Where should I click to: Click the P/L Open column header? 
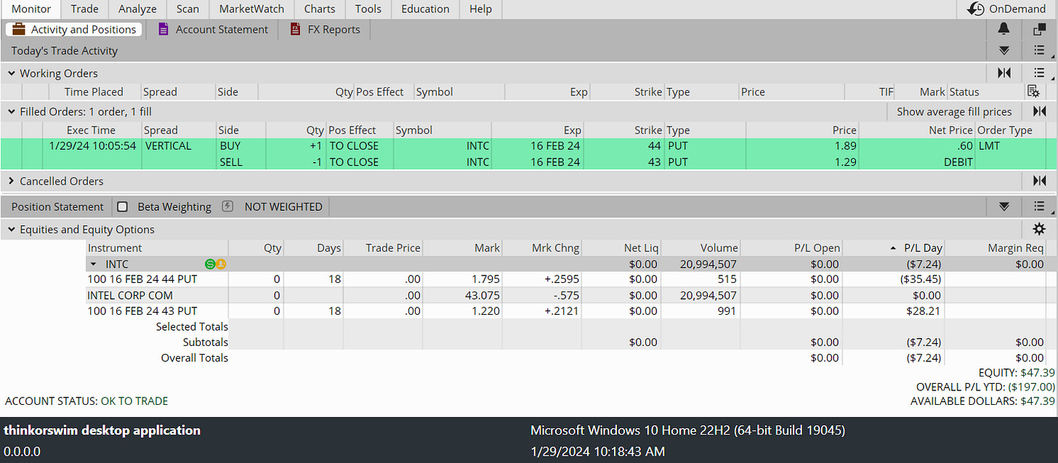point(817,248)
